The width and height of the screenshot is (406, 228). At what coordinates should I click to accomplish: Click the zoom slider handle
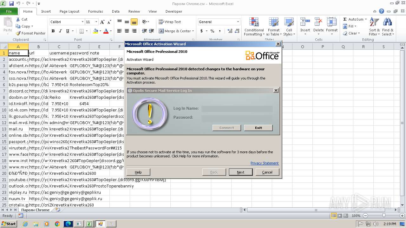tap(384, 216)
